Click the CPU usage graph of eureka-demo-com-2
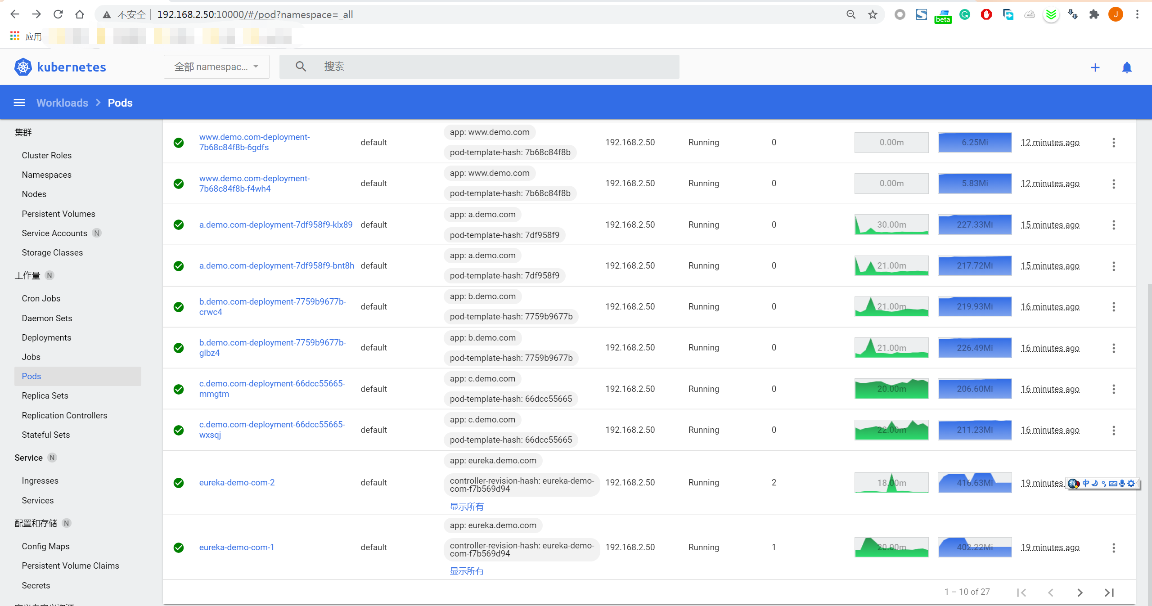 (891, 482)
